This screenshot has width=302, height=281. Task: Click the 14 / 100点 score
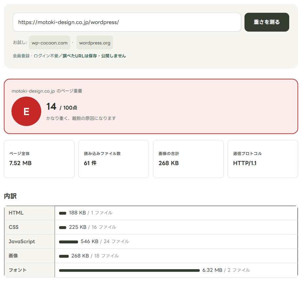[x=62, y=107]
